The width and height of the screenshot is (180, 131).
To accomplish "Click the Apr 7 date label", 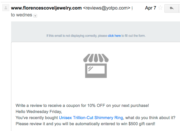I will pyautogui.click(x=150, y=8).
